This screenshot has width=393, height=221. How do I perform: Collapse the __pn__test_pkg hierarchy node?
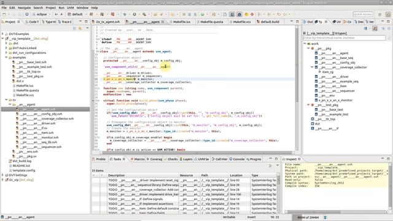click(308, 105)
